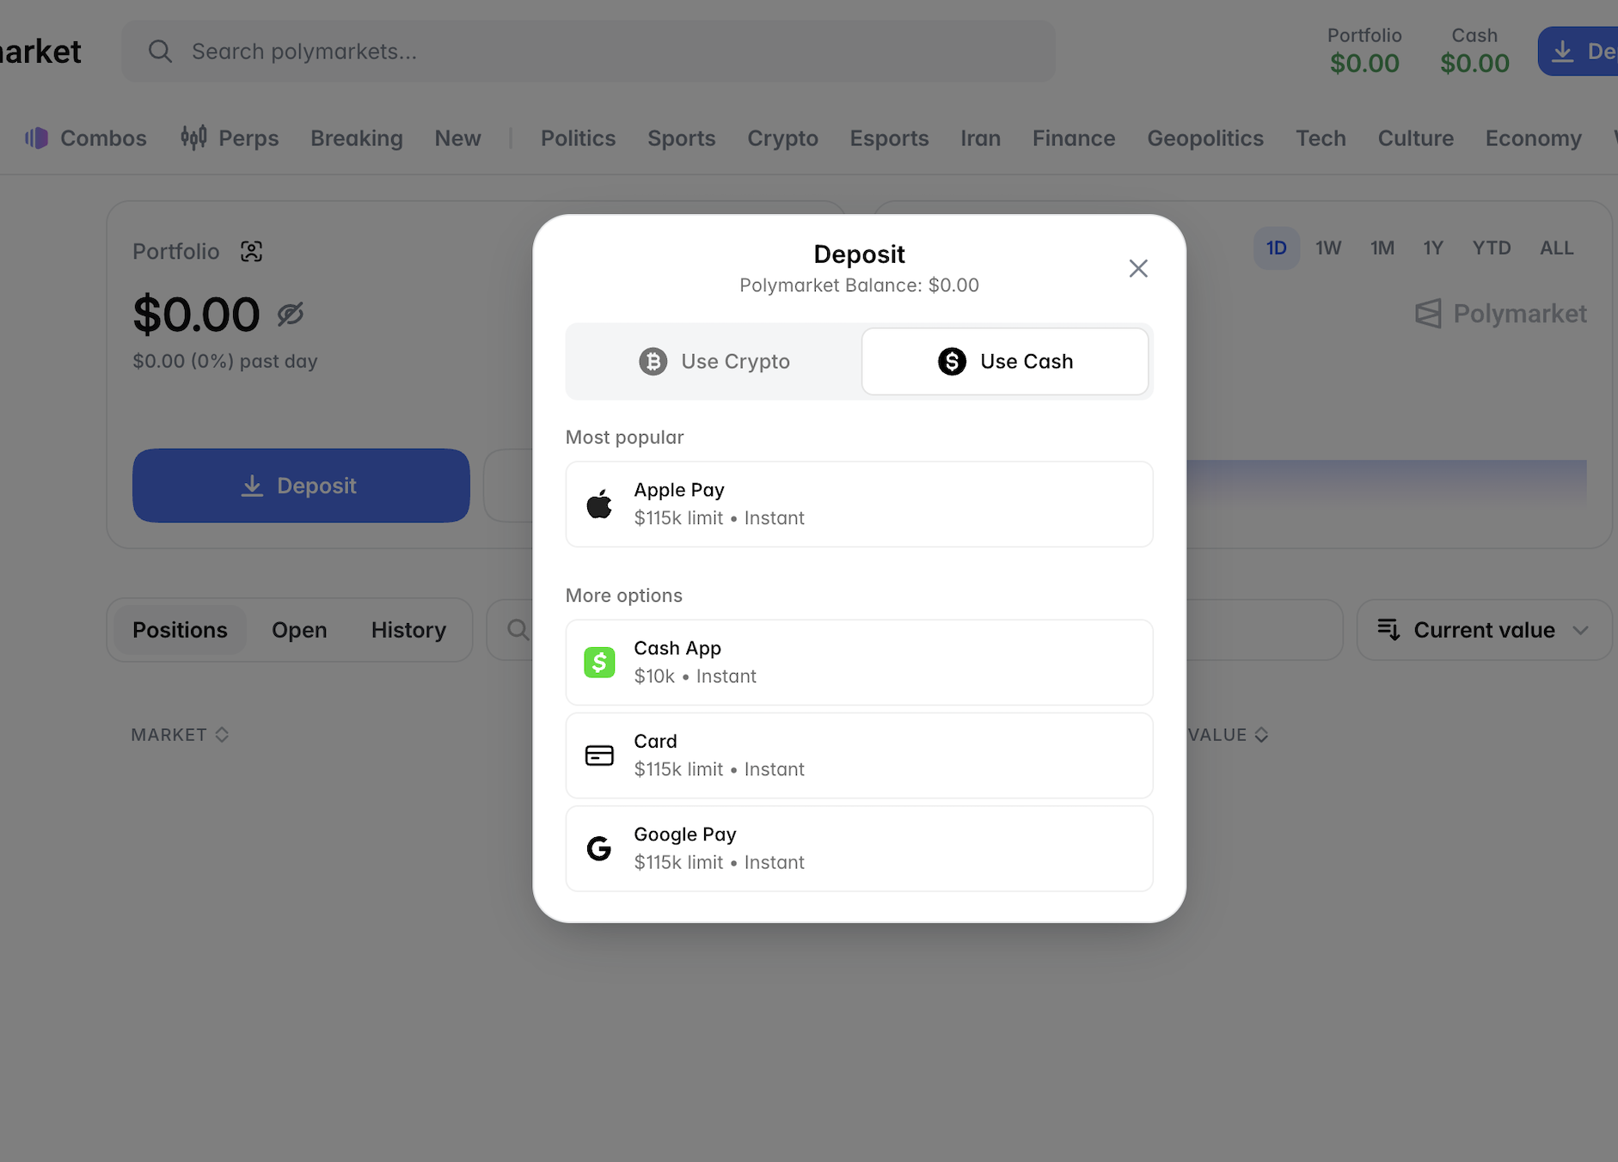1618x1162 pixels.
Task: Choose Card deposit option
Action: coord(859,755)
